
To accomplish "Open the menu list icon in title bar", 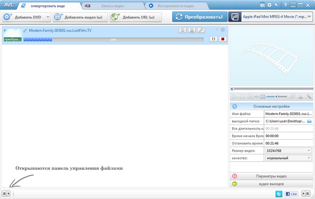I will pos(262,5).
